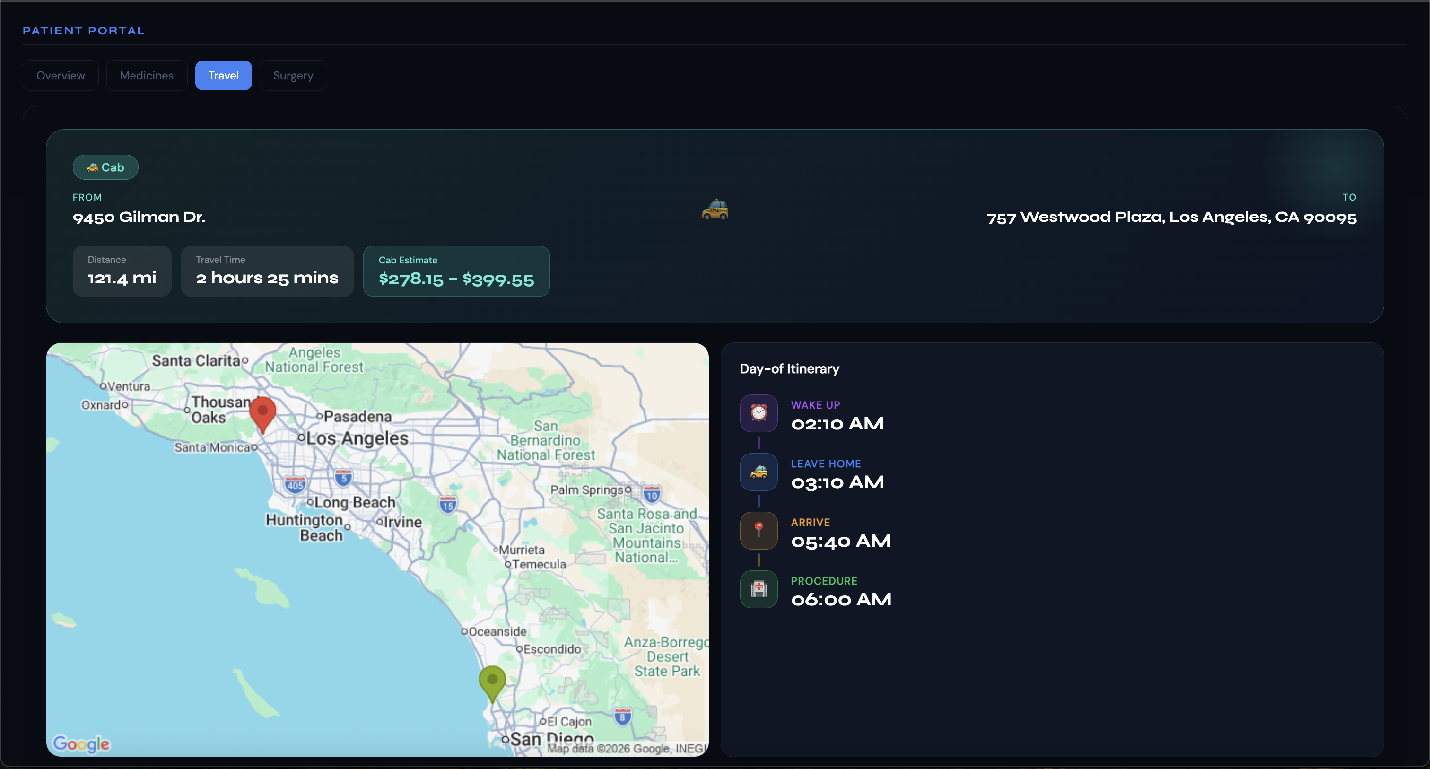Click the Los Angeles label on the map

point(357,438)
